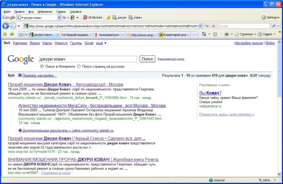Open the 'Новости' link in Google navigation
Screen dimensions: 283x184
pyautogui.click(x=61, y=43)
